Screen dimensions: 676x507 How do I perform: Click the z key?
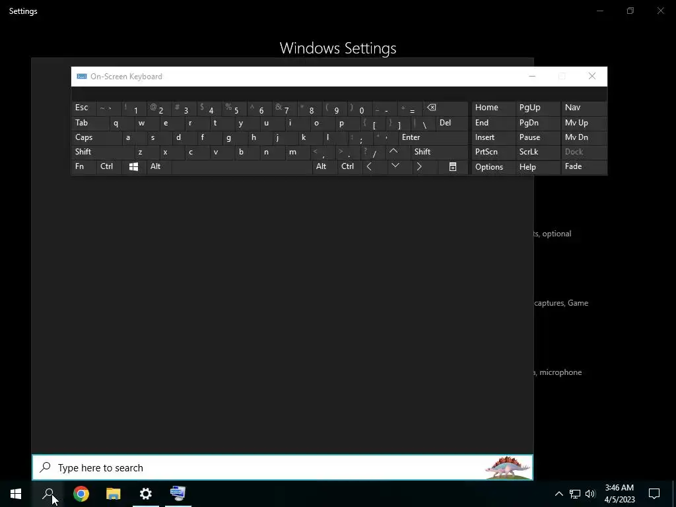pos(147,152)
